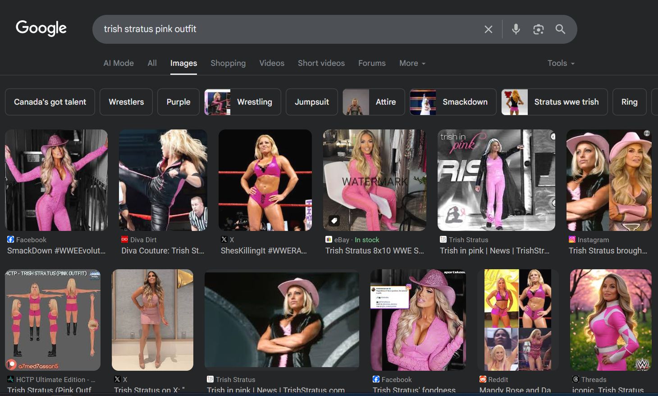The width and height of the screenshot is (658, 396).
Task: Open the Tools dropdown
Action: click(x=561, y=63)
